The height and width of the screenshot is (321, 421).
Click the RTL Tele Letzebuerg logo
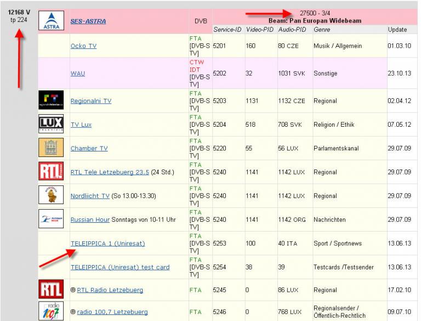tap(51, 172)
